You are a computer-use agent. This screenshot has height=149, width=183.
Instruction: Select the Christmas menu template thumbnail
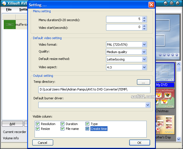165,99
